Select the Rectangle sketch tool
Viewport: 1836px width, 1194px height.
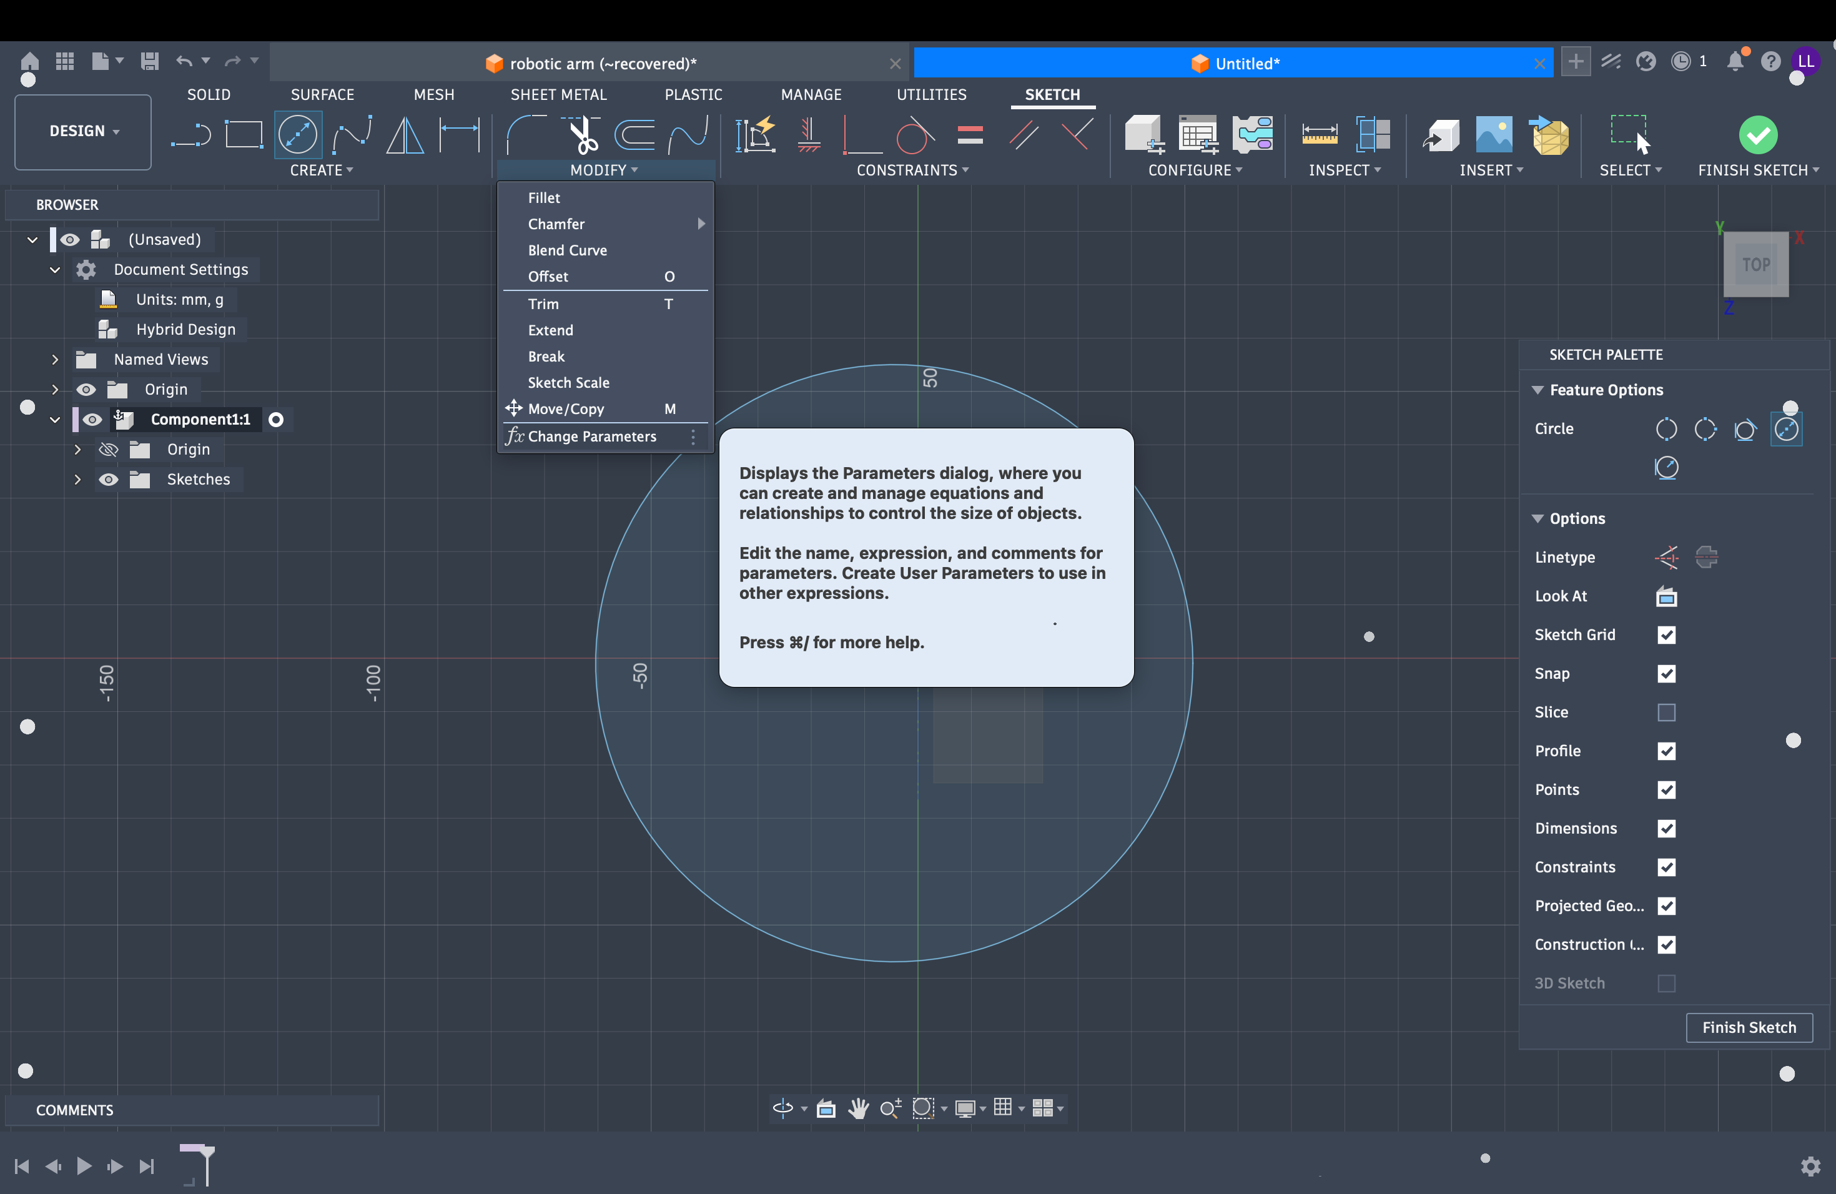coord(244,135)
